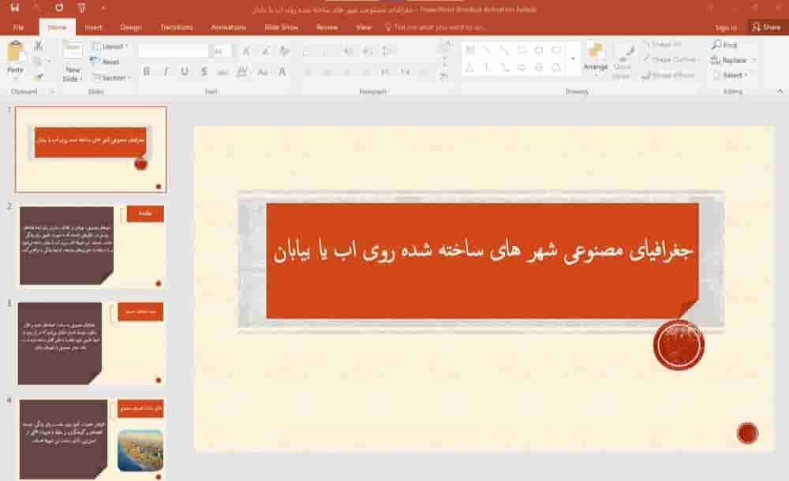The width and height of the screenshot is (789, 481).
Task: Change case with the Aa icon
Action: [x=262, y=72]
